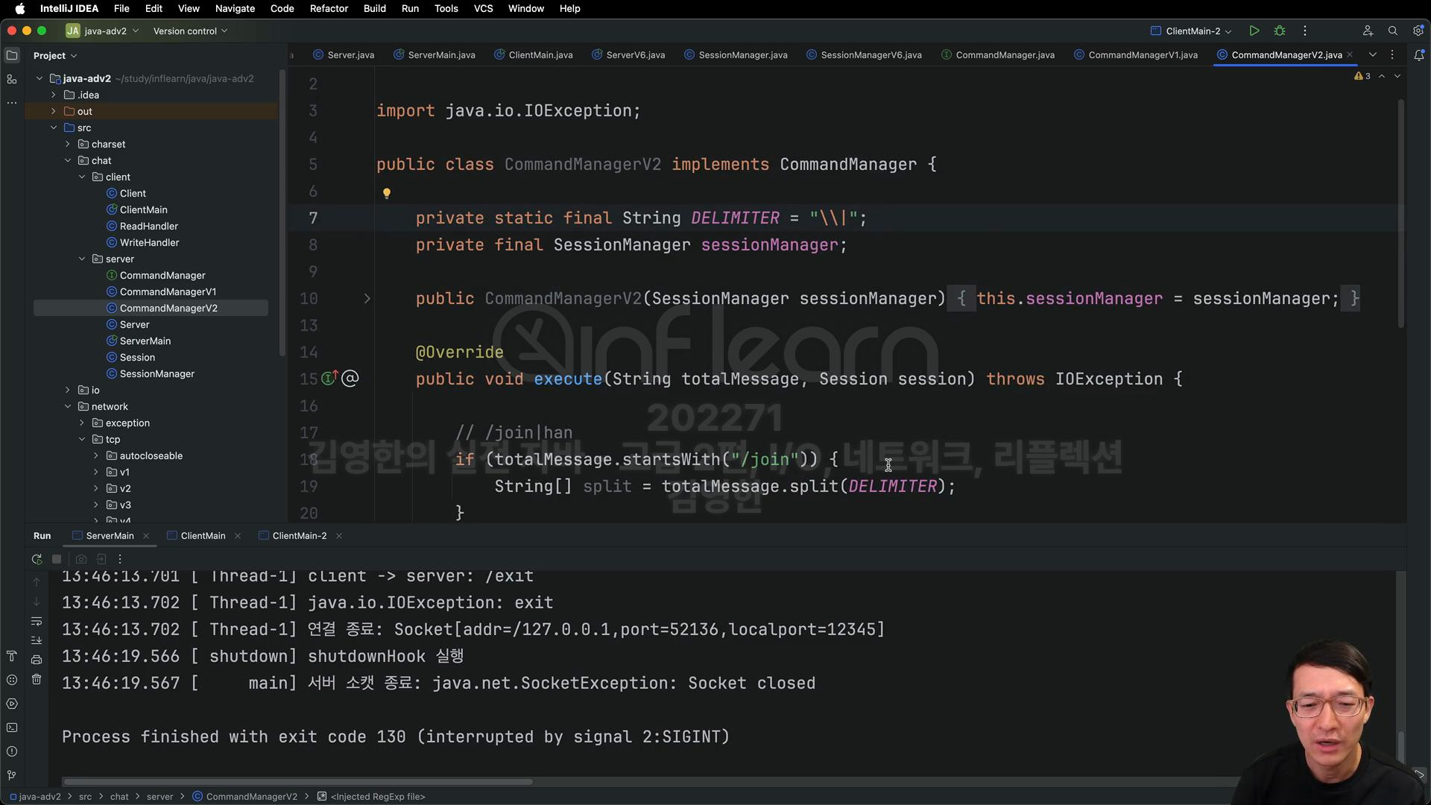Image resolution: width=1431 pixels, height=805 pixels.
Task: Expand the charset package
Action: (68, 144)
